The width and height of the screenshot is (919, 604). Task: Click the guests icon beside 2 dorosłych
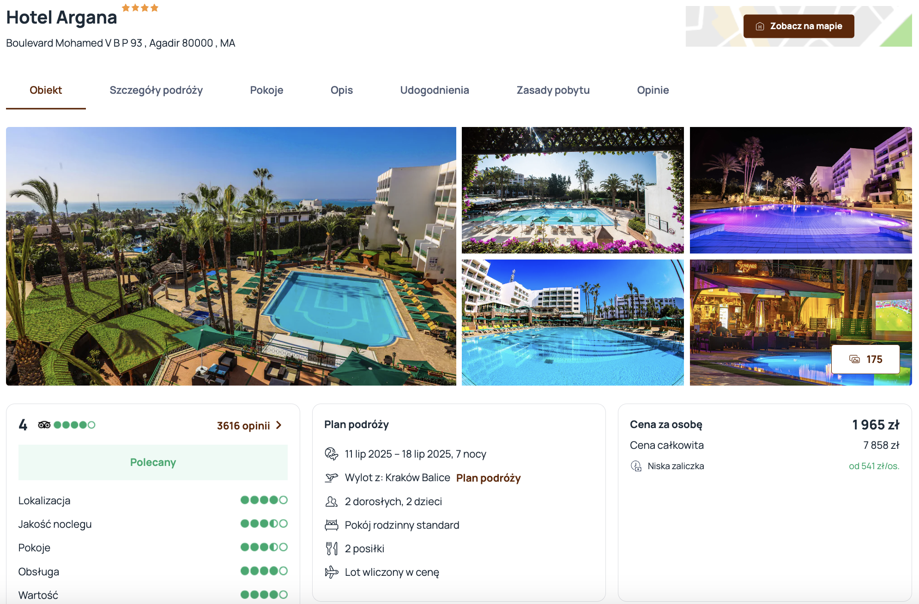pos(331,501)
